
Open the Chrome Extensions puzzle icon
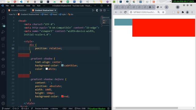click(x=183, y=12)
